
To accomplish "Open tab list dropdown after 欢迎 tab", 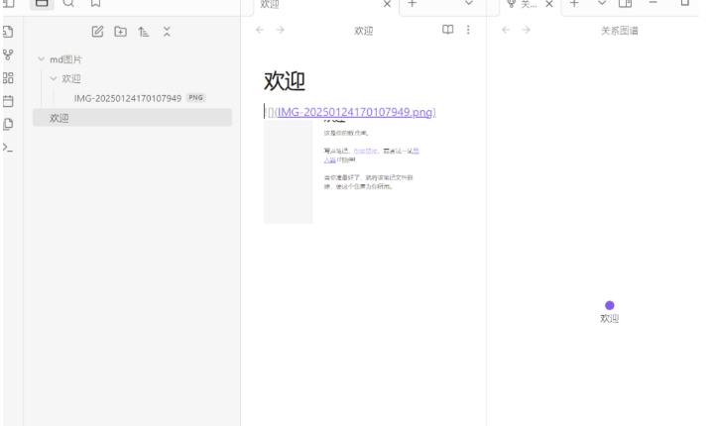I will click(x=469, y=3).
